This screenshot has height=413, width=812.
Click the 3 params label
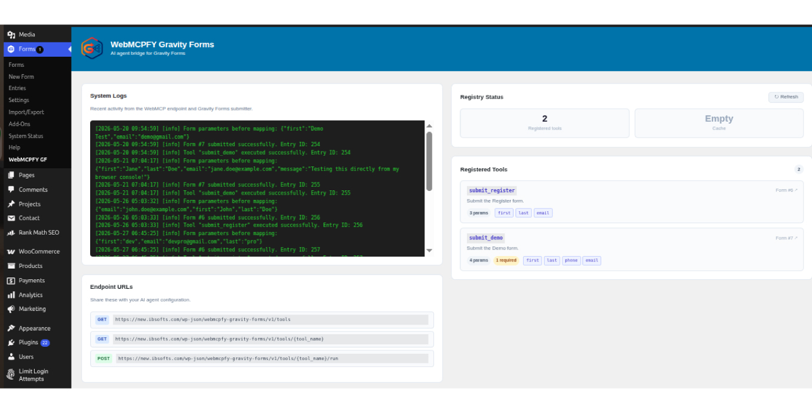[x=478, y=213]
